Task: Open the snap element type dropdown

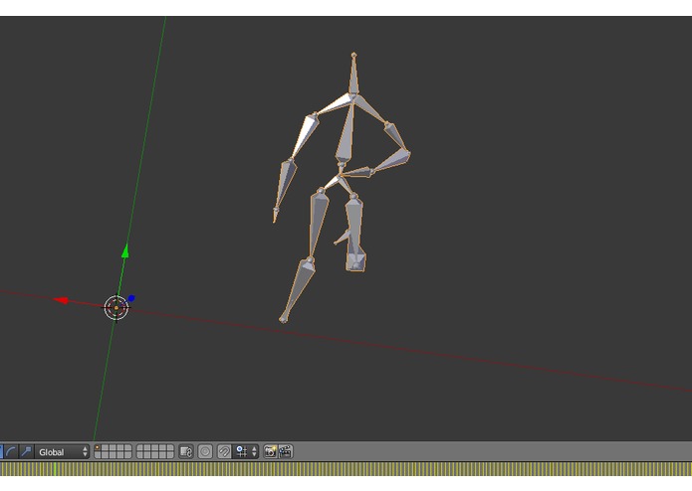Action: [x=245, y=452]
